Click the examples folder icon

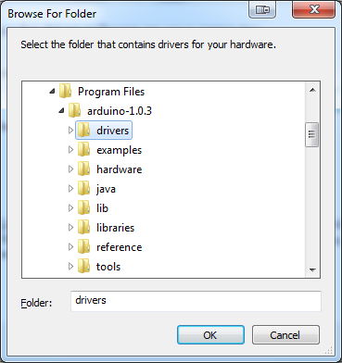[83, 150]
